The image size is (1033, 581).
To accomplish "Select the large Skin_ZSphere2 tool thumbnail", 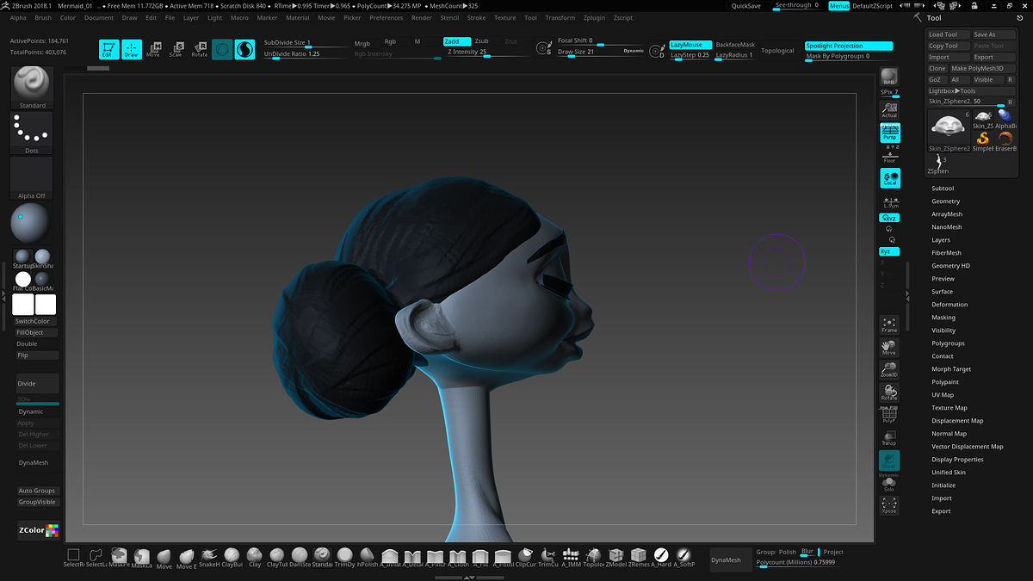I will pos(949,131).
